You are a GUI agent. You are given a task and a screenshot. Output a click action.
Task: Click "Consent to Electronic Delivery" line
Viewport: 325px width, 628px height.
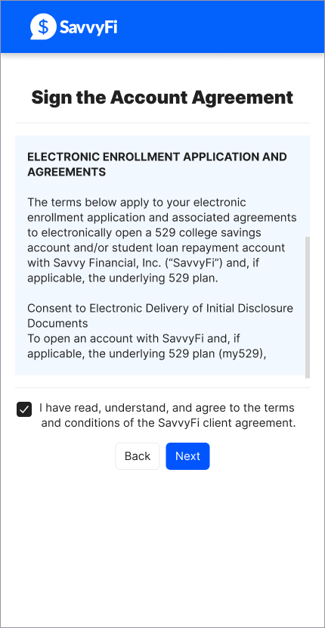coord(160,309)
